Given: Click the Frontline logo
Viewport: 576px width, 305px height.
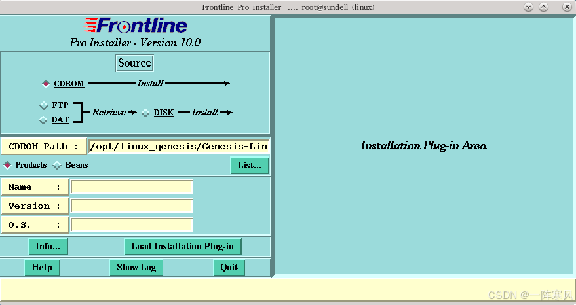Looking at the screenshot, I should [x=135, y=26].
